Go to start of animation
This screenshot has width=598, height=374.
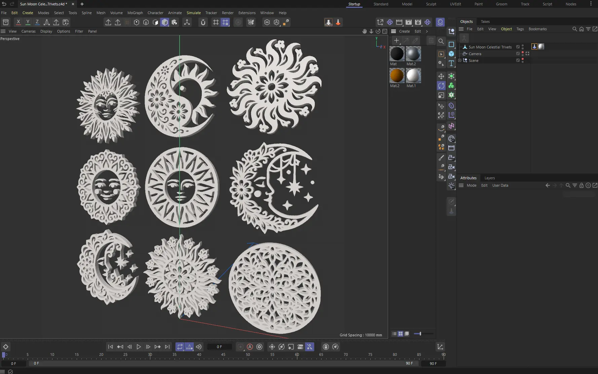[x=110, y=347]
